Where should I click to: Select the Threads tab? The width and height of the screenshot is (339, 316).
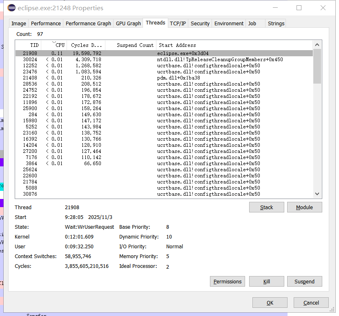coord(156,23)
